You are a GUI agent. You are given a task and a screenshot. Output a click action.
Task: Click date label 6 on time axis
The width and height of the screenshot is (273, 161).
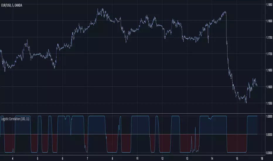[x=62, y=159]
